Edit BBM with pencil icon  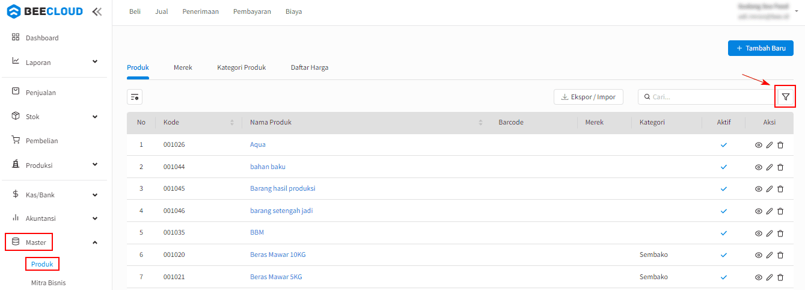coord(770,233)
